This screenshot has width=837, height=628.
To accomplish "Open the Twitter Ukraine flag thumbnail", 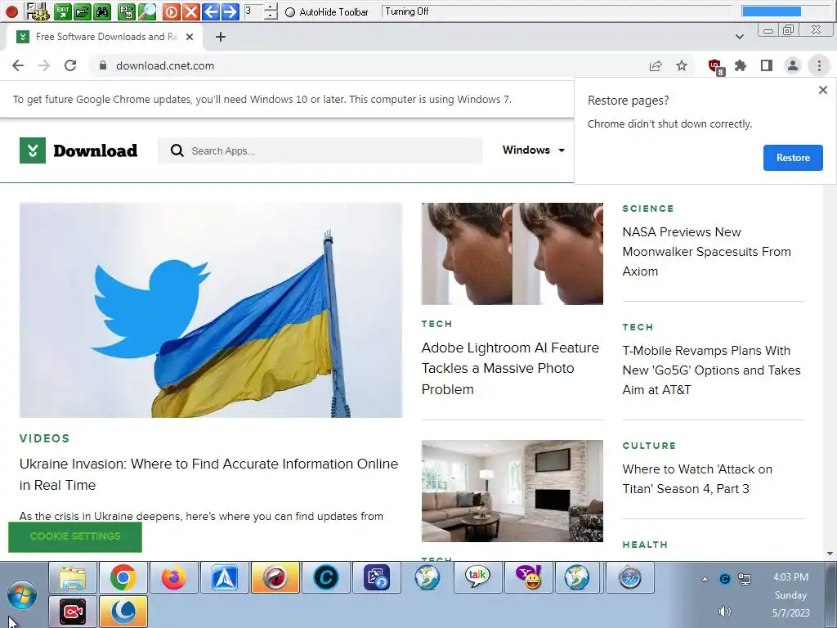I will click(211, 310).
